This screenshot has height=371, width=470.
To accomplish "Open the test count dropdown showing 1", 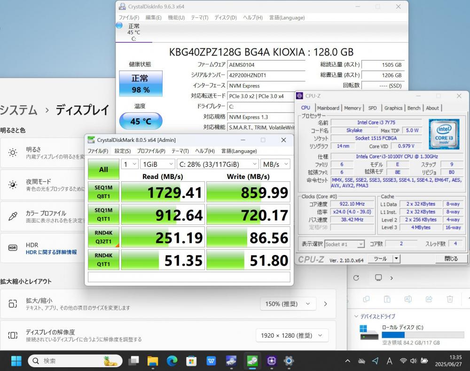I will [130, 164].
